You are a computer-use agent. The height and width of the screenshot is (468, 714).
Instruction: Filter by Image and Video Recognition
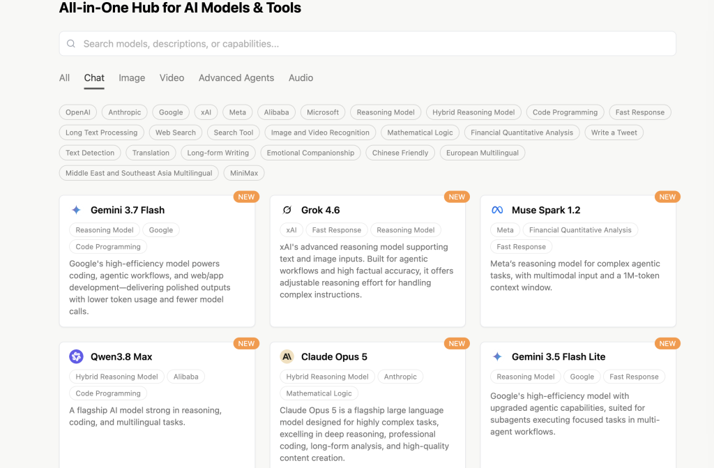tap(320, 133)
